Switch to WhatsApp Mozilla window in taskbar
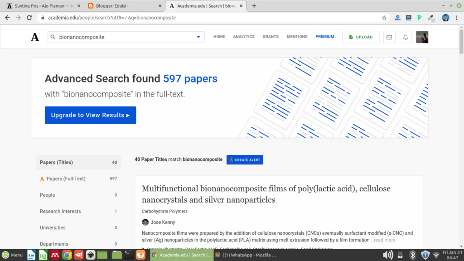The image size is (464, 261). coord(246,255)
